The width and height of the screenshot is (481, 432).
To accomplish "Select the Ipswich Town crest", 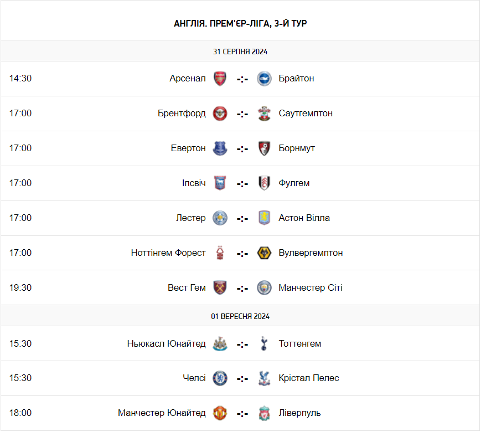I will point(220,183).
